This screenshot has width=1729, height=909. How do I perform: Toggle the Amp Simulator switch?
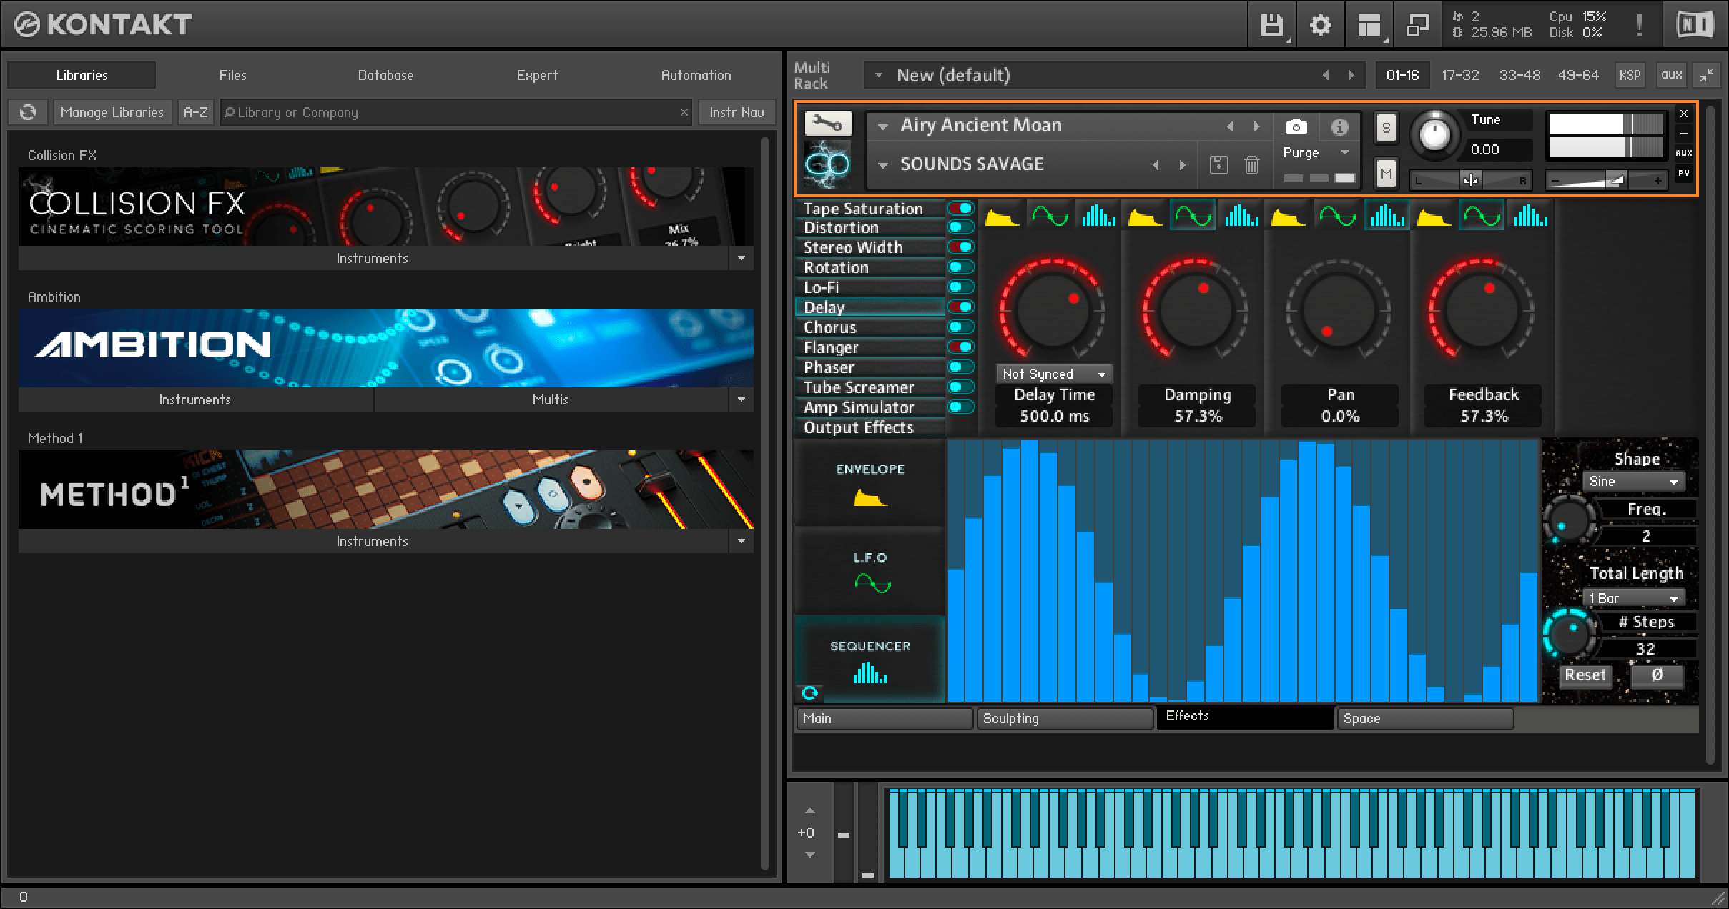[x=960, y=407]
